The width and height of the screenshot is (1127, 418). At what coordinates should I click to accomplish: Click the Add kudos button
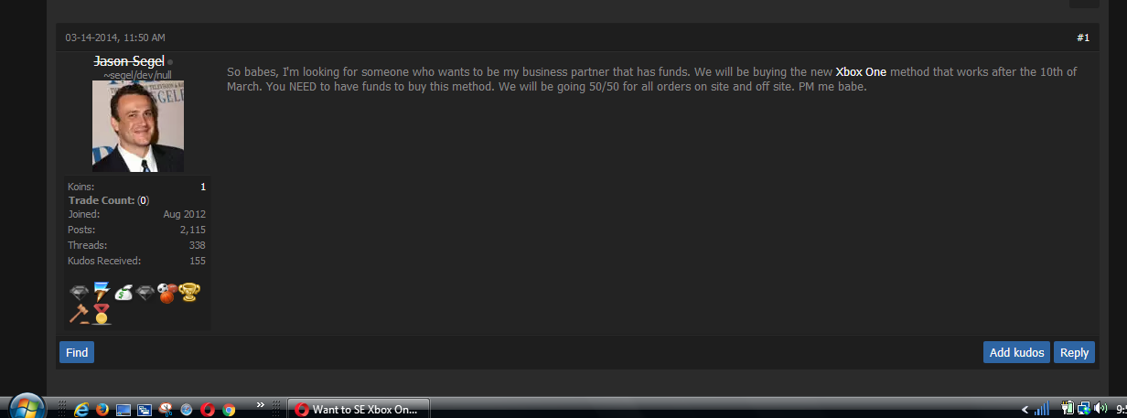click(x=1016, y=352)
